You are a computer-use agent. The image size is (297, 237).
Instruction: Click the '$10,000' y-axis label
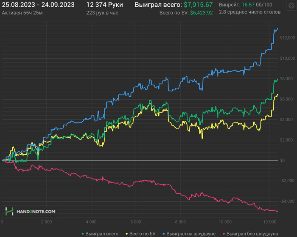pyautogui.click(x=287, y=59)
